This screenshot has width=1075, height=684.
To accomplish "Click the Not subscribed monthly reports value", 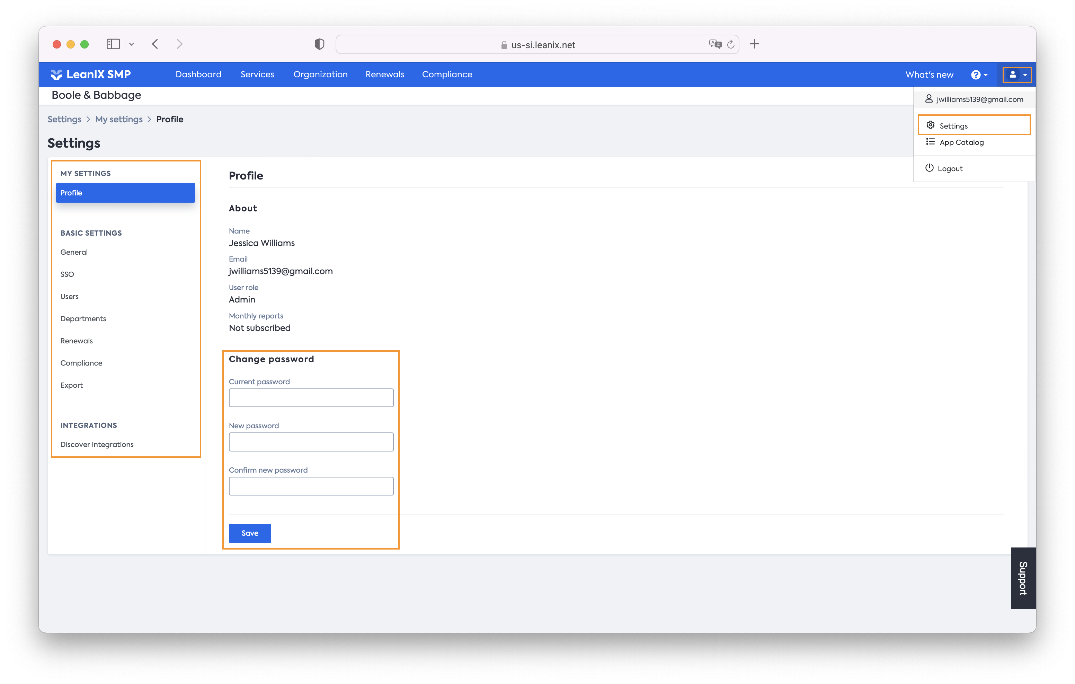I will [259, 328].
